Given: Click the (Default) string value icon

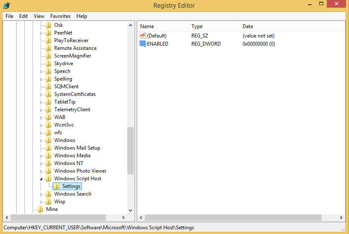Looking at the screenshot, I should pos(142,35).
